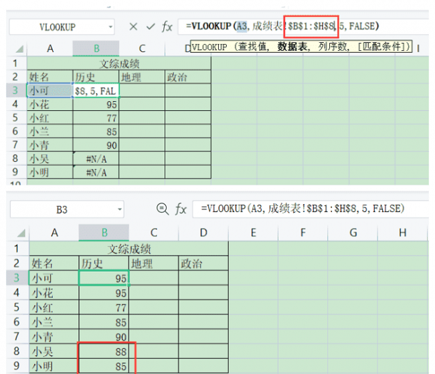Click the 85 cell beside 小明
The height and width of the screenshot is (374, 435).
[x=104, y=366]
